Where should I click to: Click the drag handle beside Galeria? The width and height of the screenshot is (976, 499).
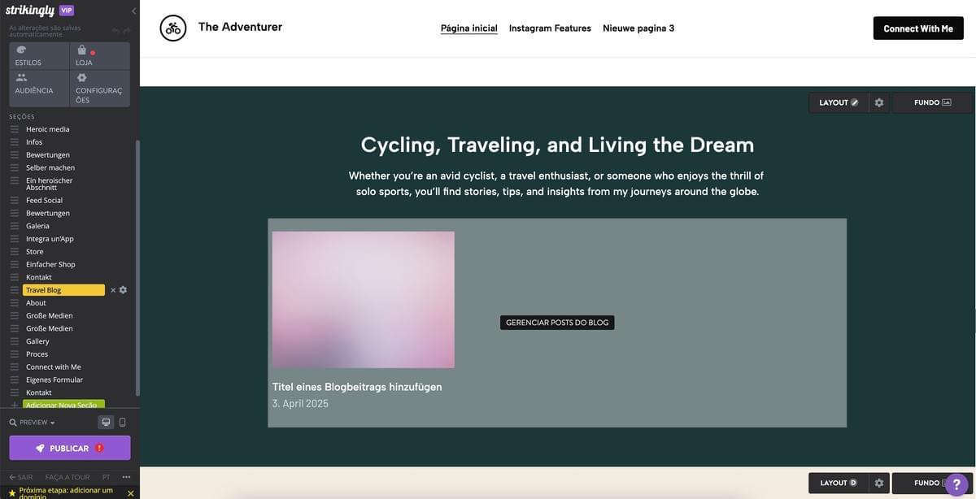pyautogui.click(x=14, y=226)
